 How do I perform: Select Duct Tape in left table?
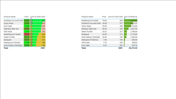tap(8, 26)
